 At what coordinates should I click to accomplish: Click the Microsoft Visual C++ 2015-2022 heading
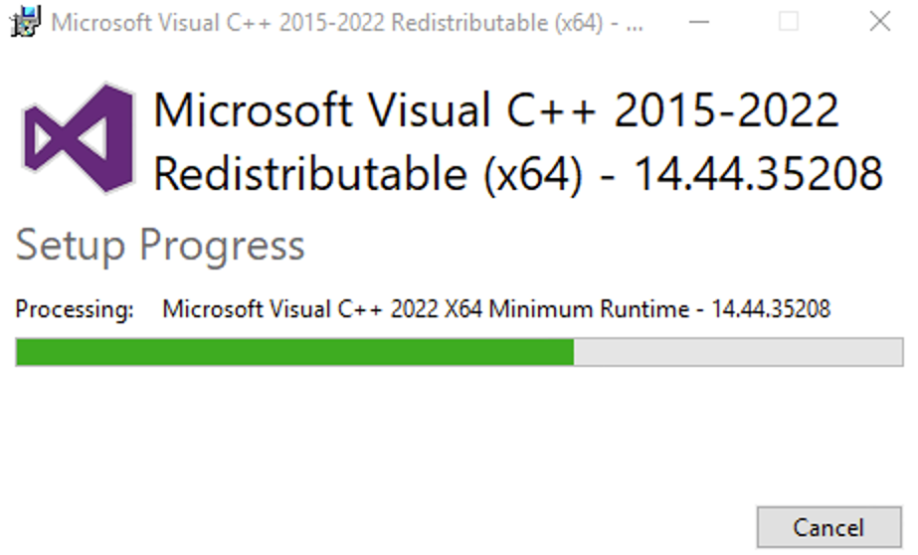pyautogui.click(x=495, y=111)
